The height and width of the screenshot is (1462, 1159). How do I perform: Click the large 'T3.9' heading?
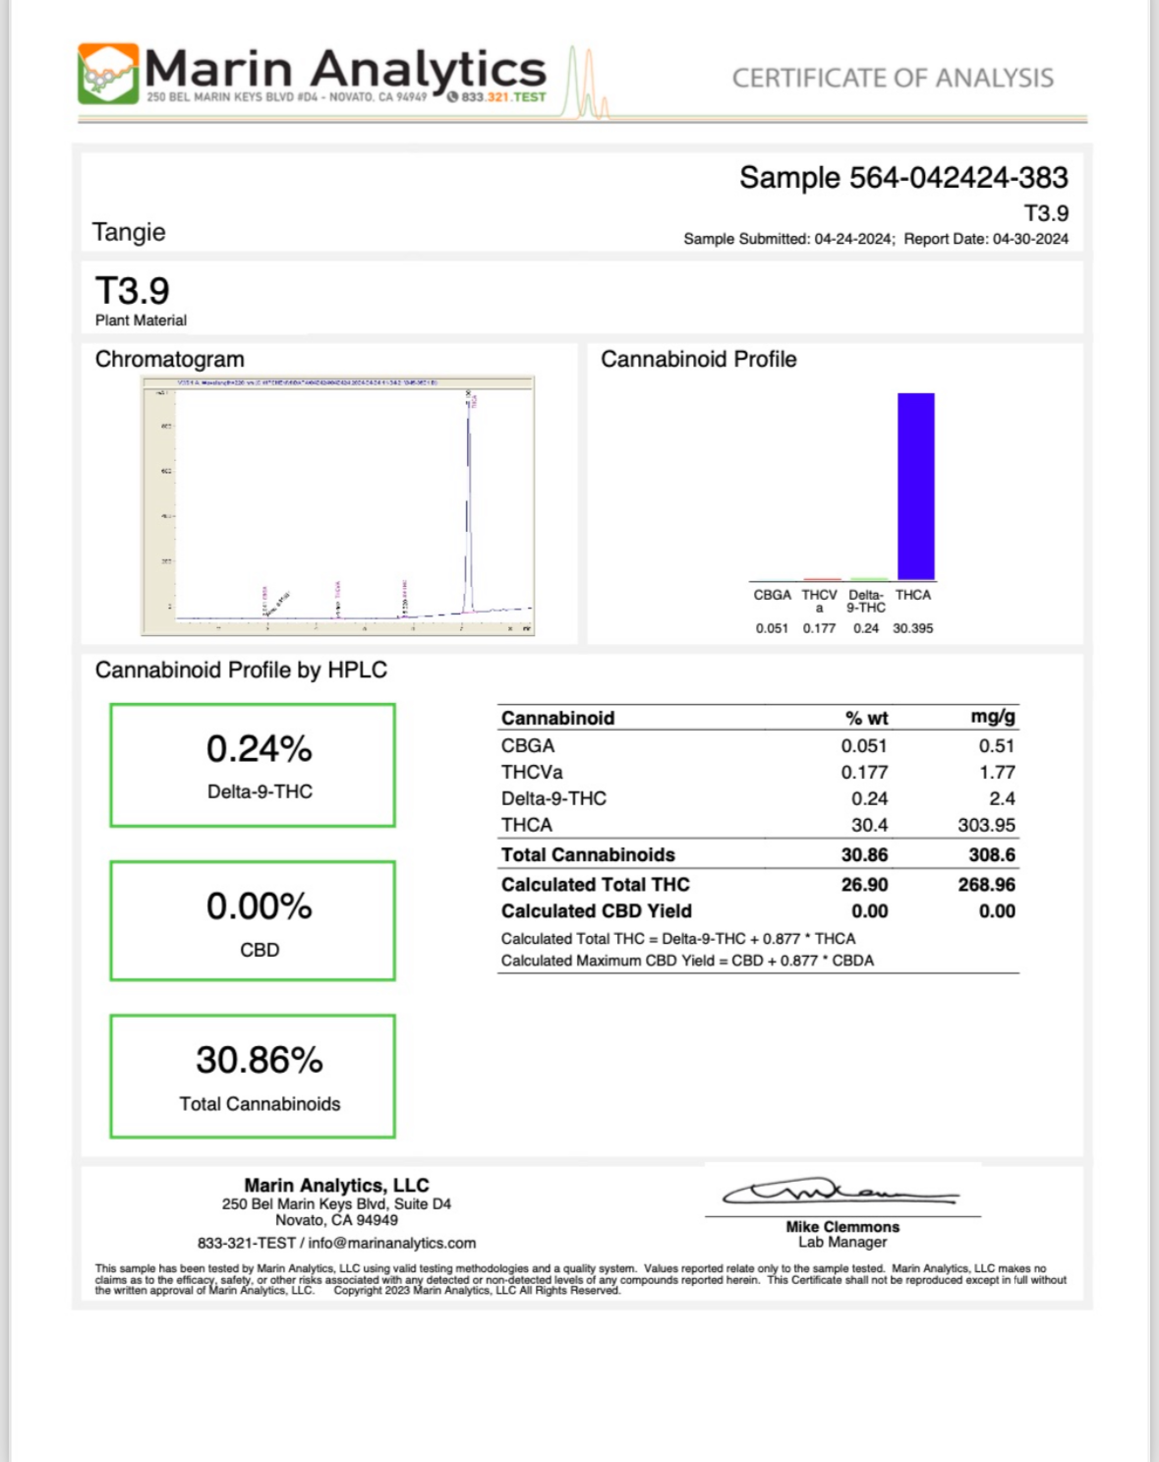[132, 291]
